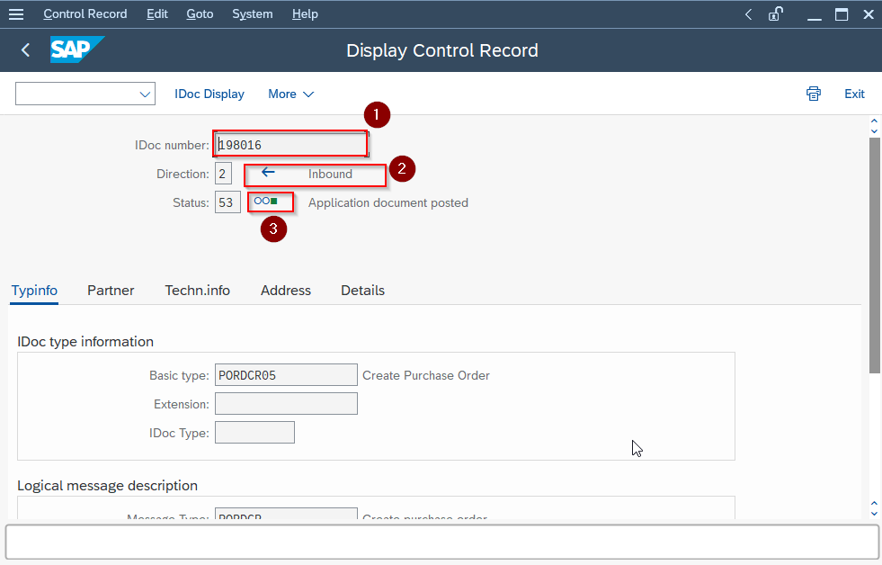Click the Extension input field
The image size is (882, 565).
coord(286,403)
